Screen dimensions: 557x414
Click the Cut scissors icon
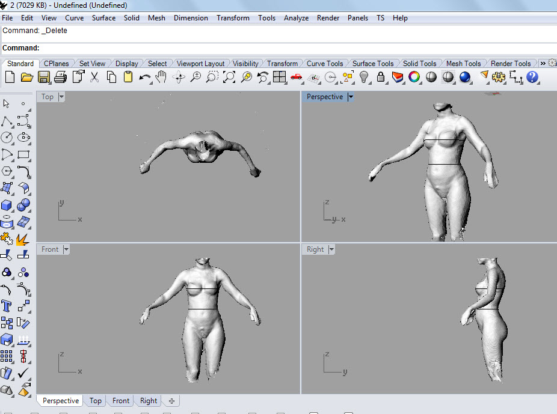click(94, 77)
